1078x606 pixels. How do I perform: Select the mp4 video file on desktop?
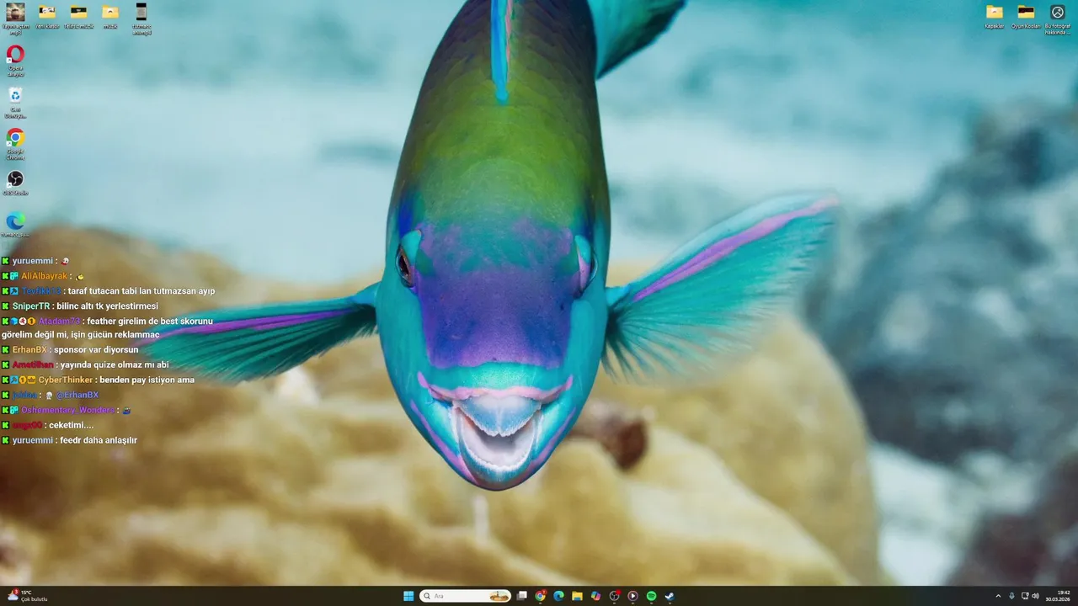pyautogui.click(x=141, y=18)
